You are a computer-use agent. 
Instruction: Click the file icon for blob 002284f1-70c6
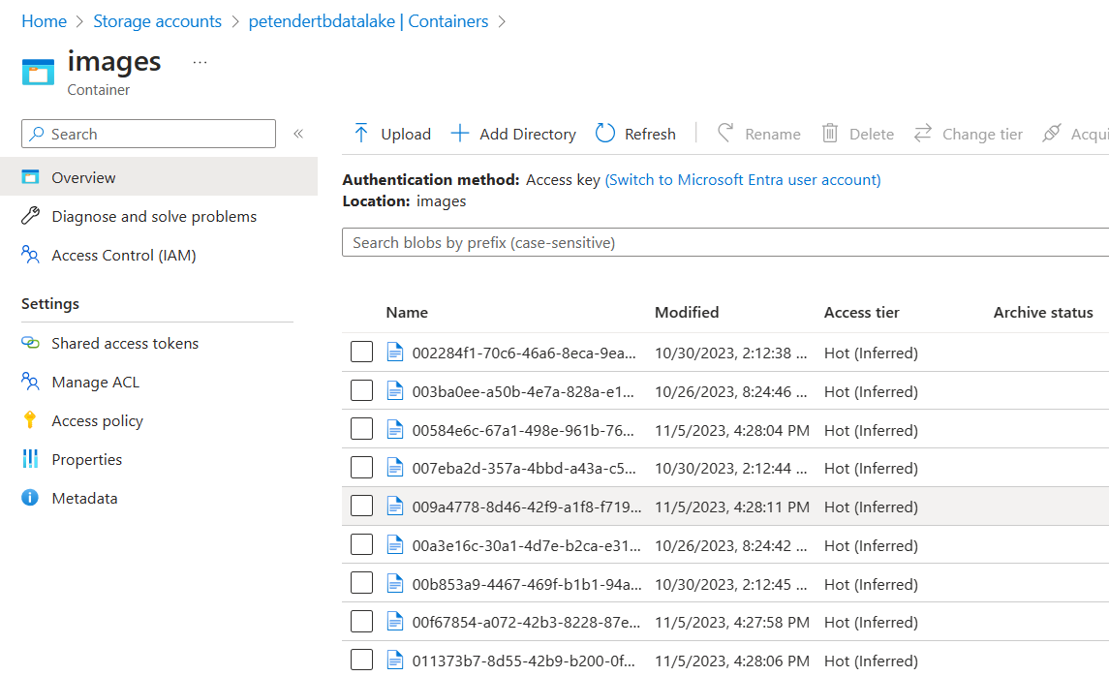(395, 353)
